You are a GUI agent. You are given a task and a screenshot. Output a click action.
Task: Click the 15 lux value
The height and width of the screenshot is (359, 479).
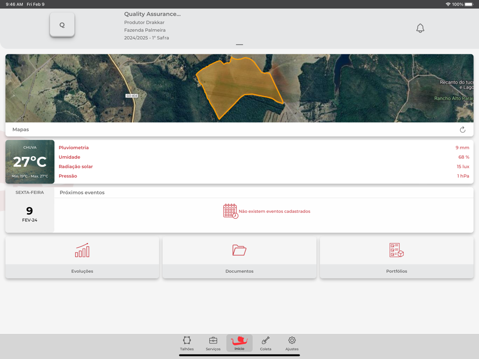pyautogui.click(x=463, y=166)
